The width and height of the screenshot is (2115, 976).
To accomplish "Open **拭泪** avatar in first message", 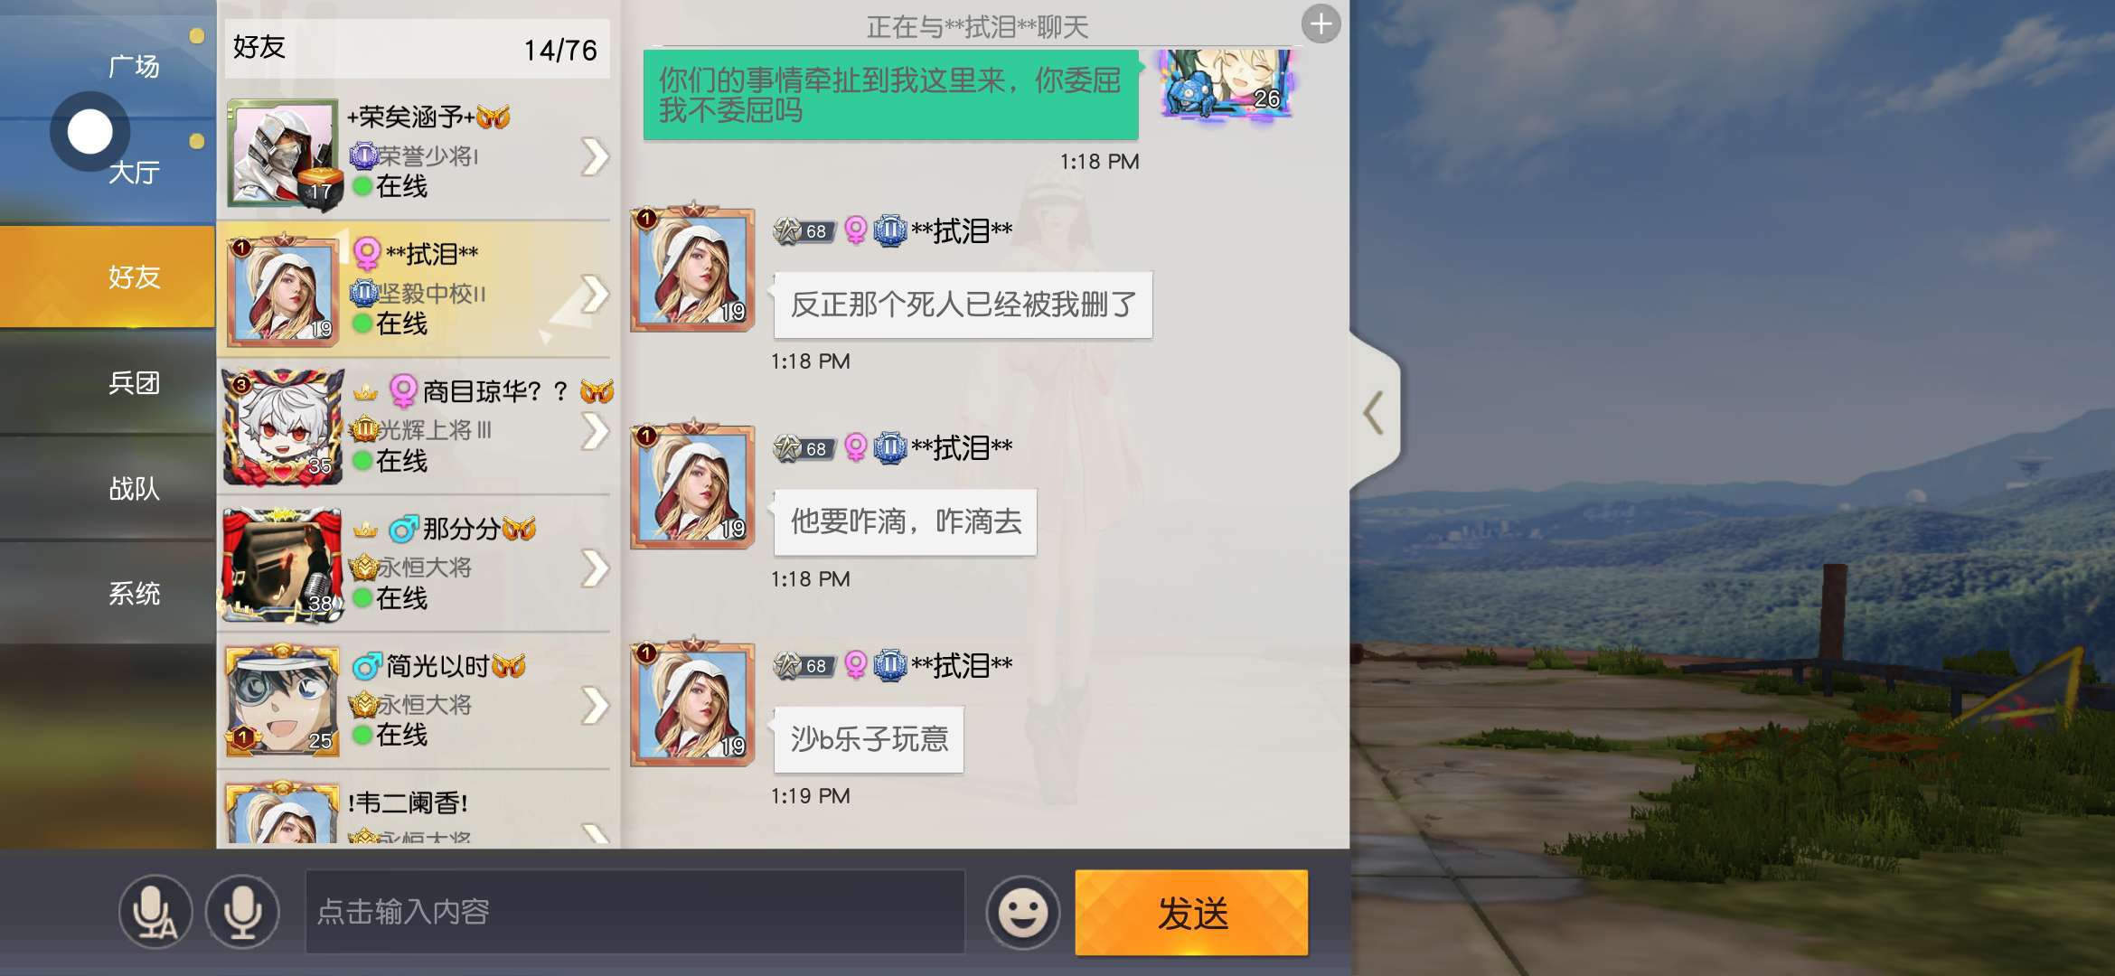I will coord(692,267).
